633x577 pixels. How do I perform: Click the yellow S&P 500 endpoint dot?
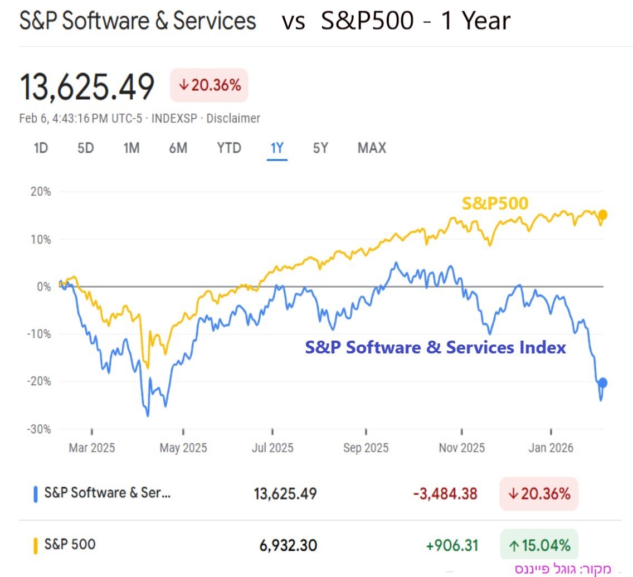602,215
